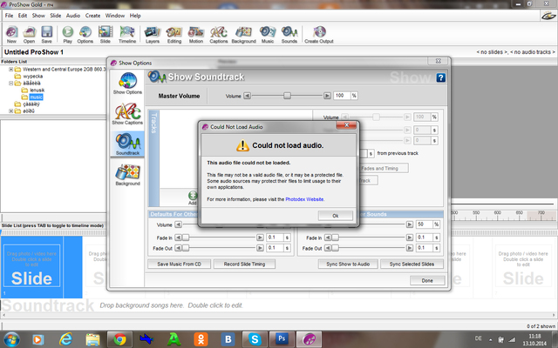This screenshot has width=558, height=348.
Task: Open the Motion toolbar icon
Action: pyautogui.click(x=195, y=35)
